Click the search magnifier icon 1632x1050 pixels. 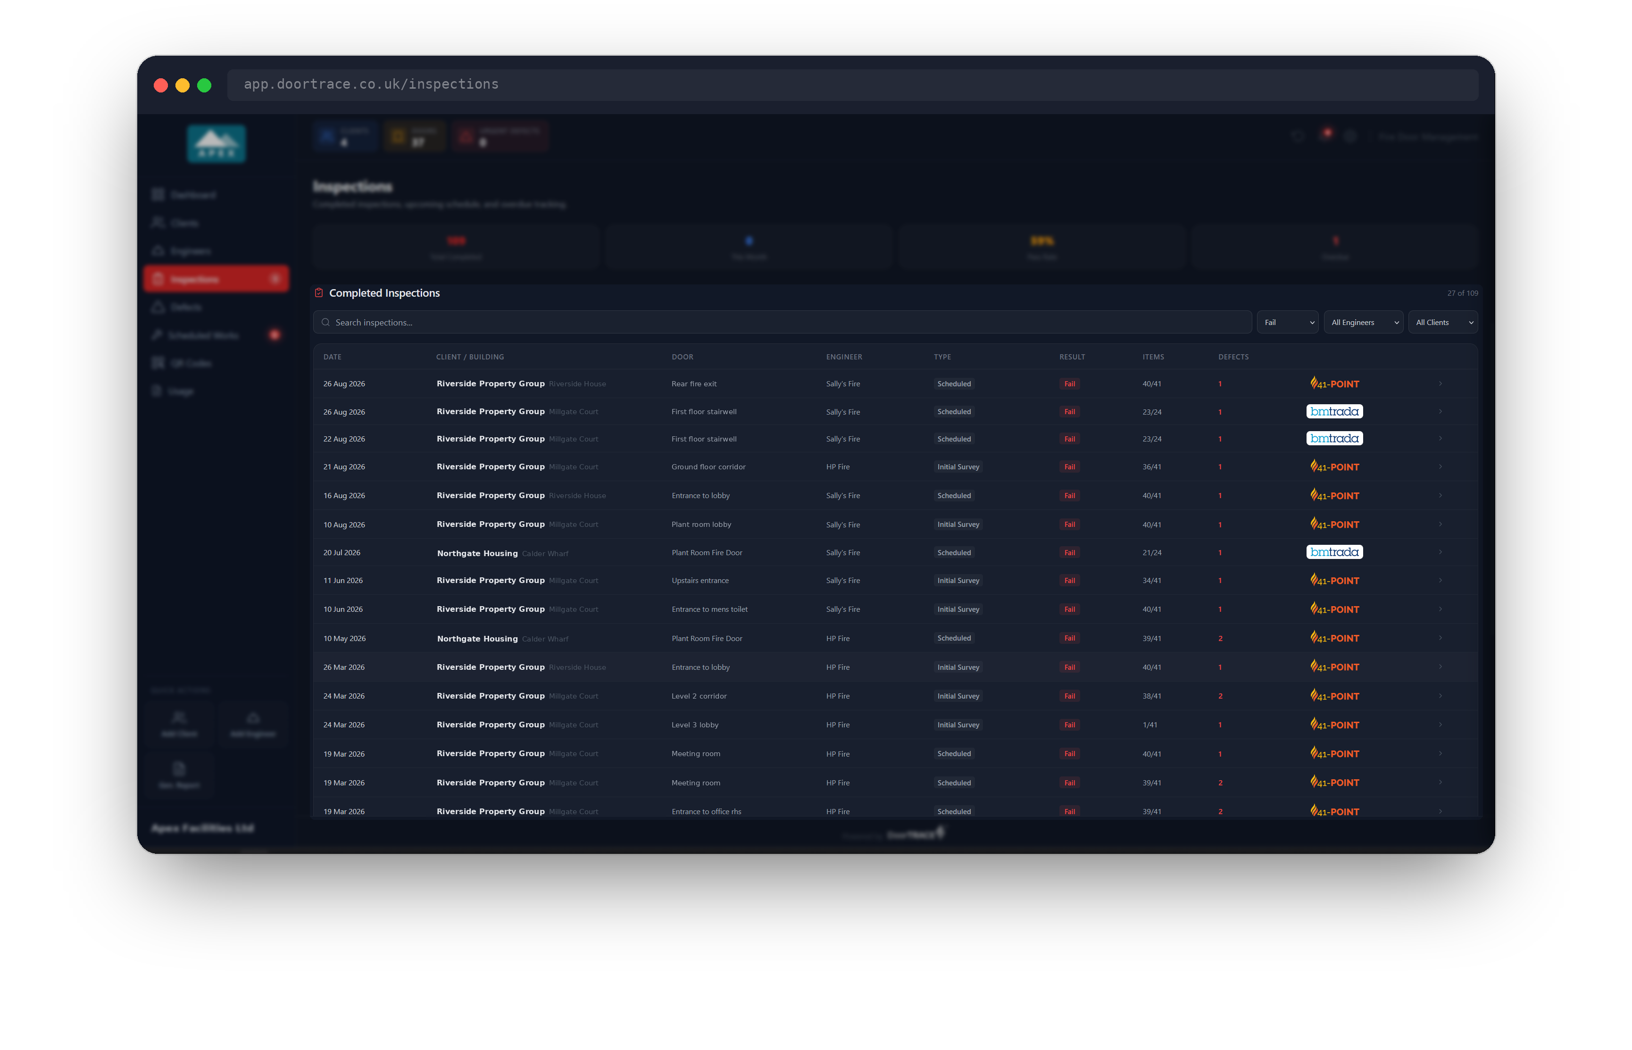326,323
